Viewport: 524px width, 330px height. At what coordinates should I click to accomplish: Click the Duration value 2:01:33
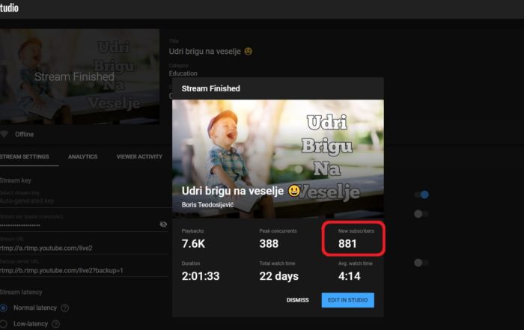[201, 276]
